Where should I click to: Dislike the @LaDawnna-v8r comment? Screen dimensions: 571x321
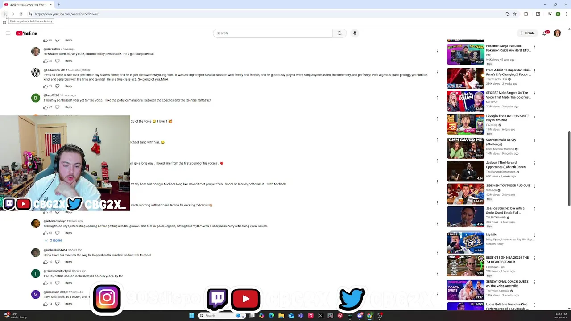point(57,86)
